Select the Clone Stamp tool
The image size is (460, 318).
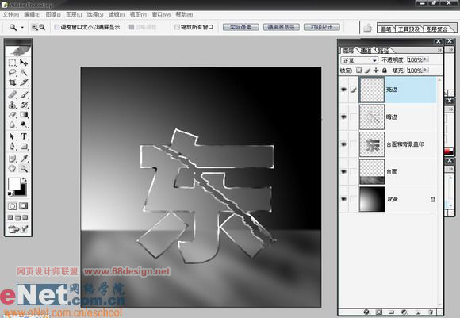(13, 105)
